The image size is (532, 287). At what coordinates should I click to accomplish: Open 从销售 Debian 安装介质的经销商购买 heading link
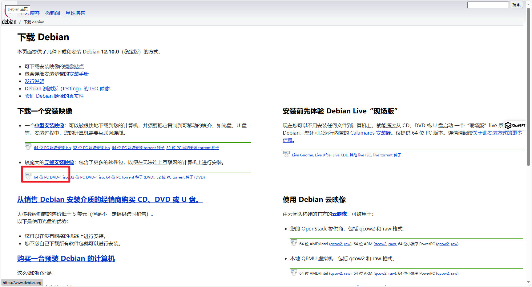(x=110, y=199)
